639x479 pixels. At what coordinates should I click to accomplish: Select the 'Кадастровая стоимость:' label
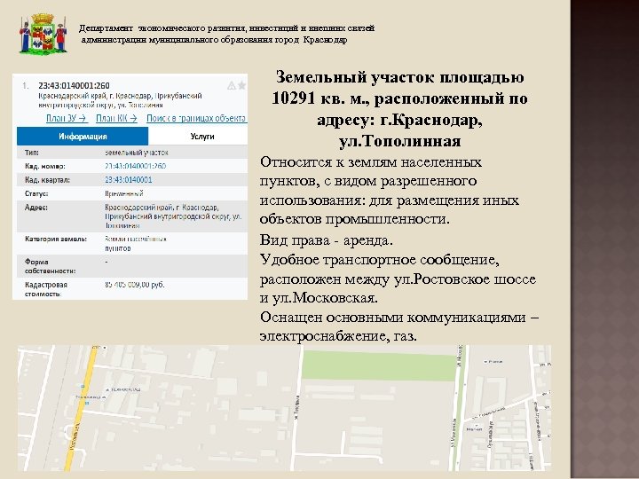tap(46, 289)
